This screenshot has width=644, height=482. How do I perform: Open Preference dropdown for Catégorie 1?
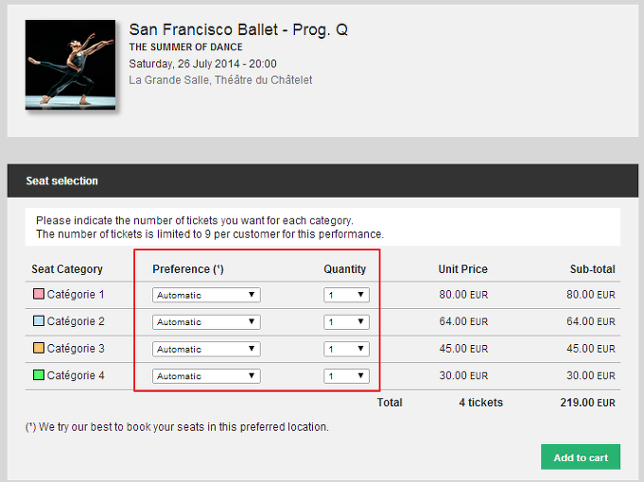[x=206, y=295]
